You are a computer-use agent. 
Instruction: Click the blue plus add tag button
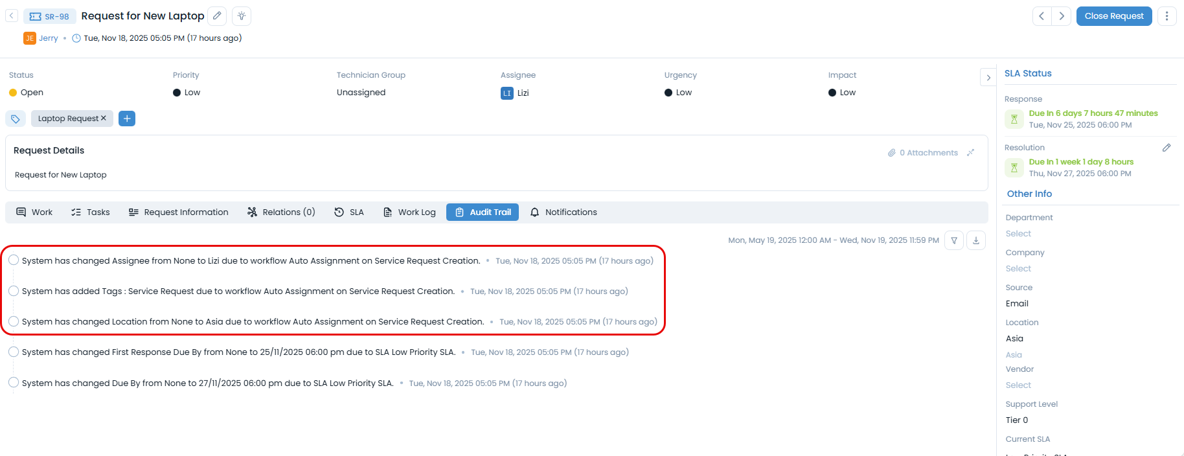127,119
